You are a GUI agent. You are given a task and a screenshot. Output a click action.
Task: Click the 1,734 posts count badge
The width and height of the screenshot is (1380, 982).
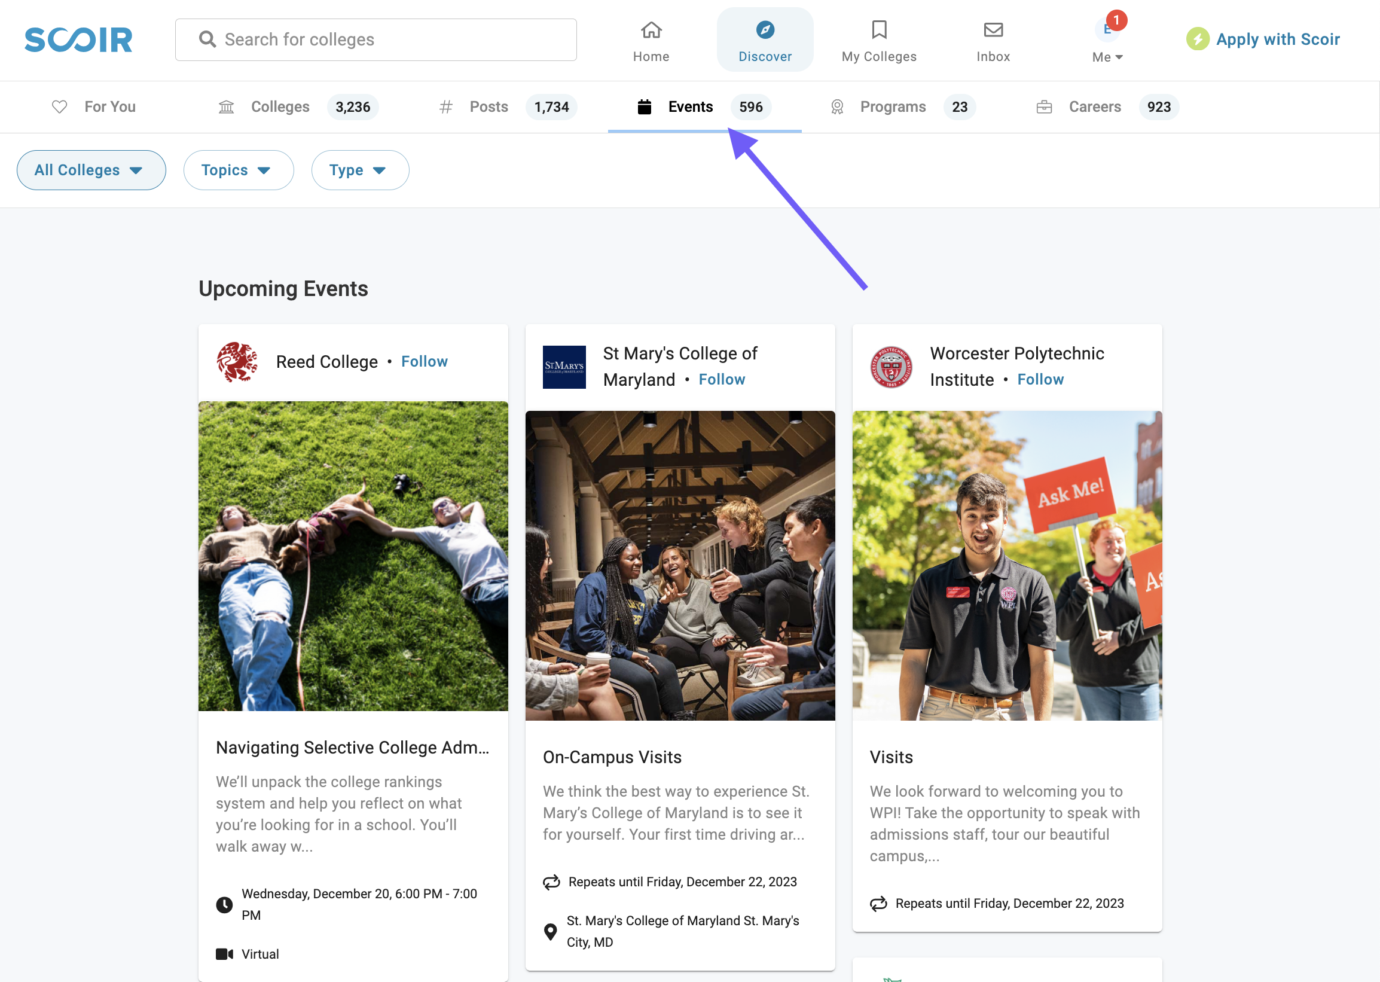pos(551,107)
